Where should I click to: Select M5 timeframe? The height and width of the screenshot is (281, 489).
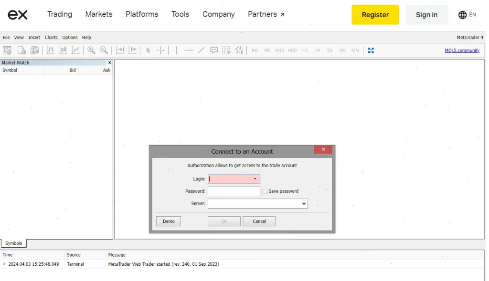[x=267, y=50]
